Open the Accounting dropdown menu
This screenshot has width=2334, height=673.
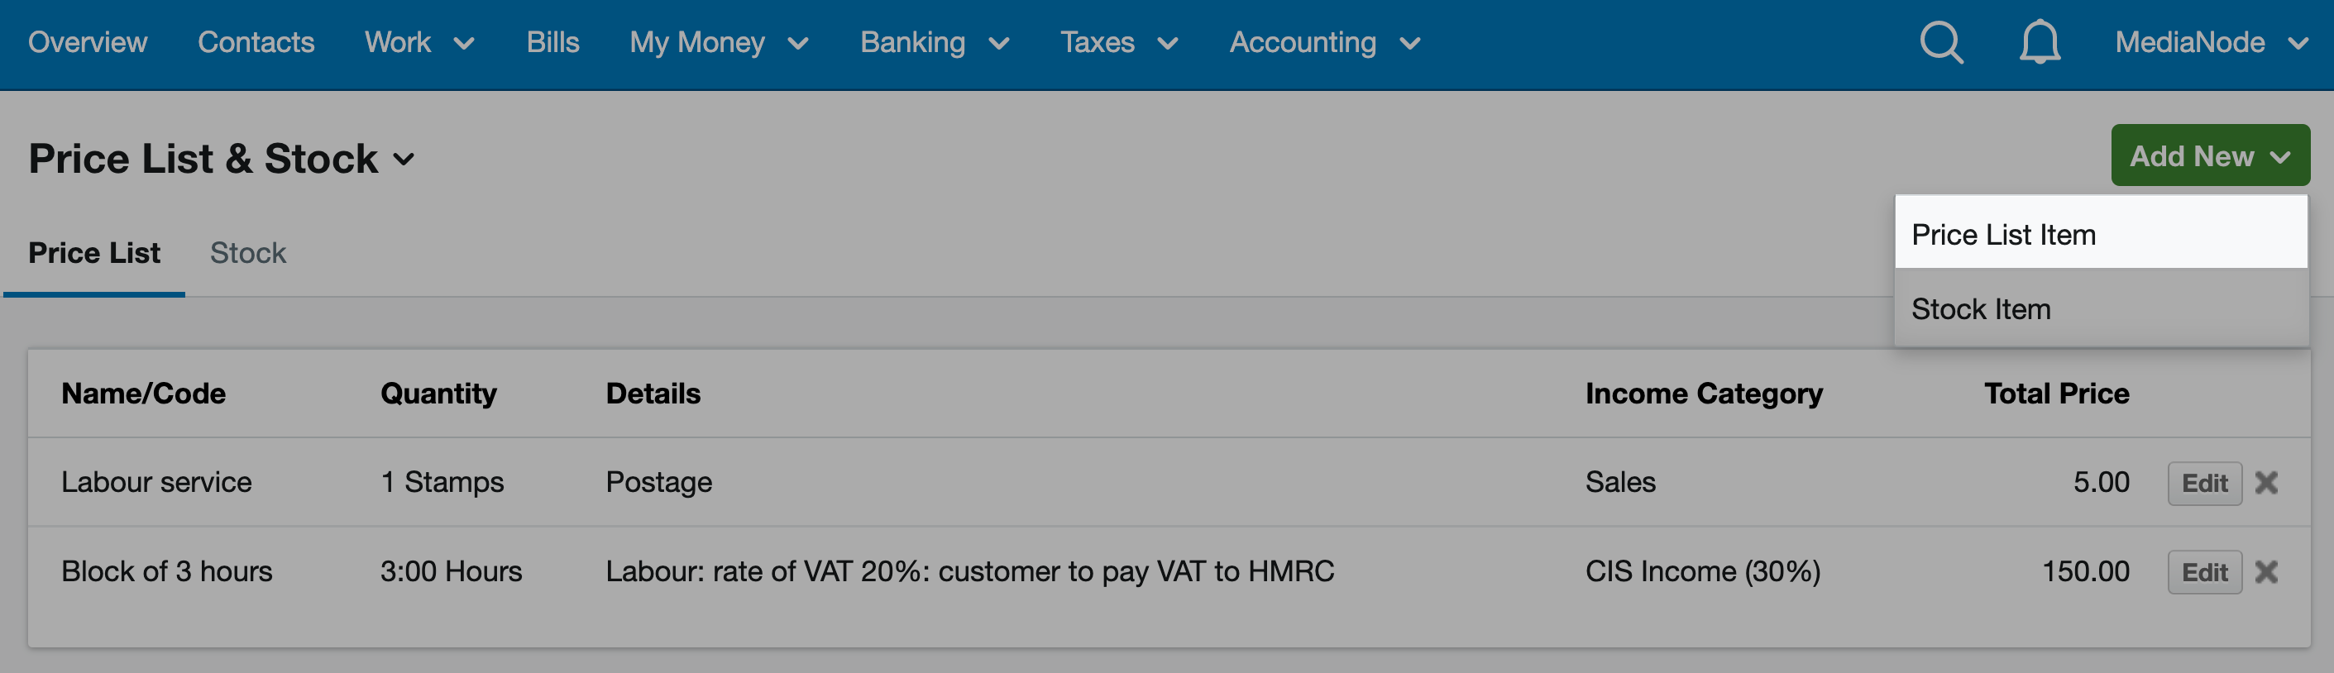point(1325,42)
